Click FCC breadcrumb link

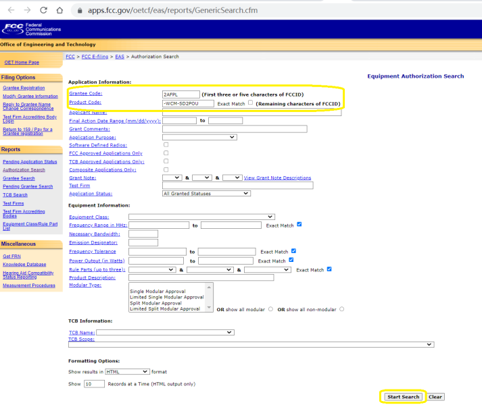70,57
